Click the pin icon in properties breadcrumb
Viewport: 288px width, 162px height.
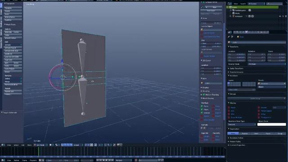pos(229,37)
